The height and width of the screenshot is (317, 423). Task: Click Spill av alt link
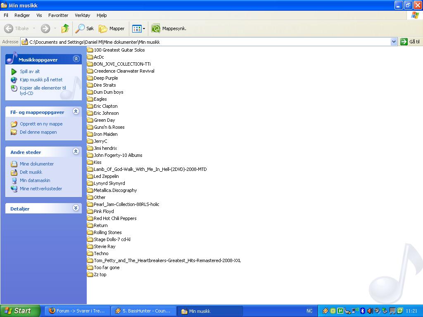click(30, 71)
